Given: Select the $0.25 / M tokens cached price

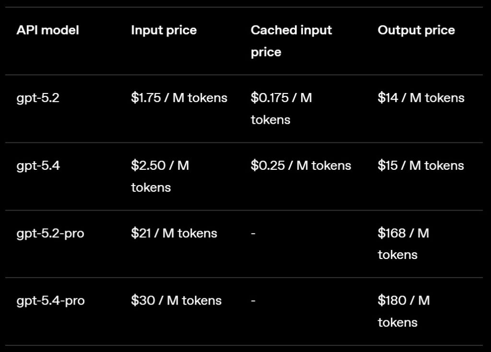Looking at the screenshot, I should click(x=301, y=165).
